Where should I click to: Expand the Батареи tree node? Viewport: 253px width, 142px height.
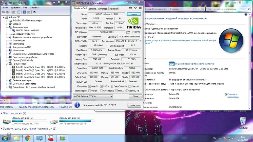(7, 24)
